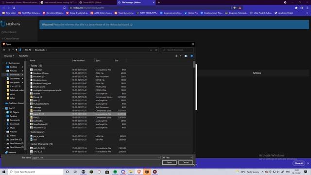The height and width of the screenshot is (175, 311).
Task: Refresh the Downloads folder listing
Action: click(156, 50)
